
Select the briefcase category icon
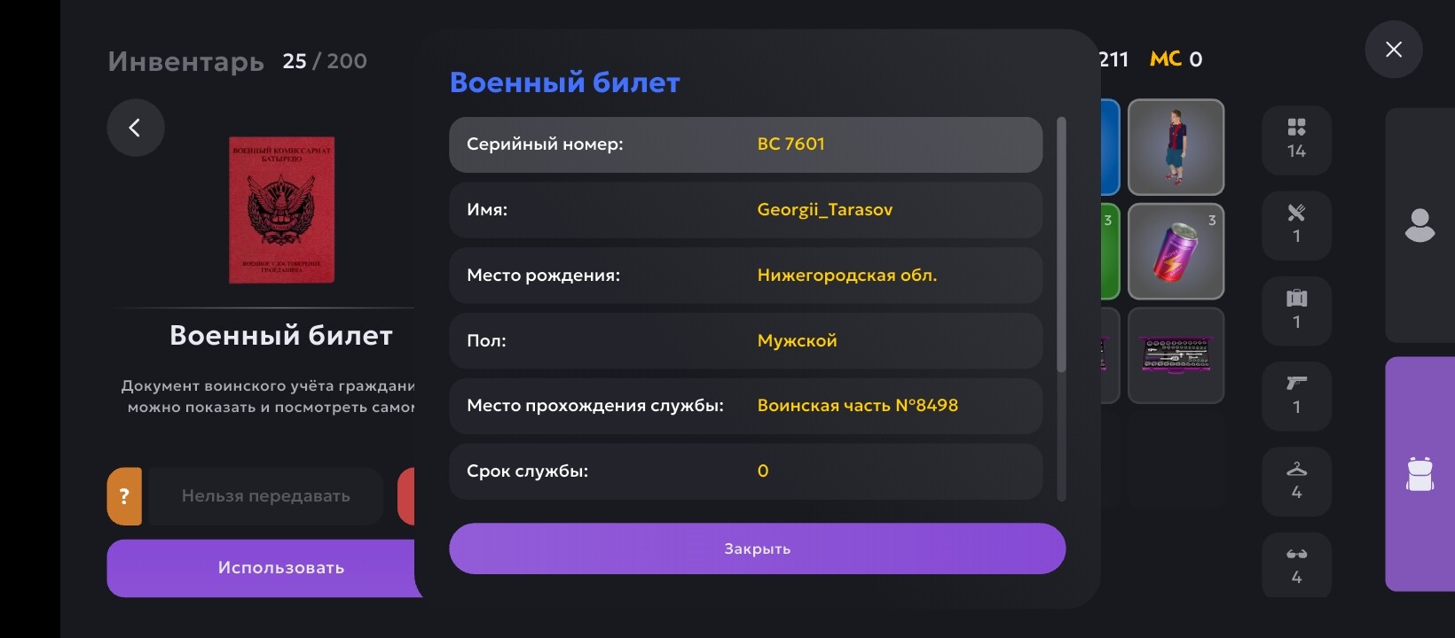coord(1296,309)
